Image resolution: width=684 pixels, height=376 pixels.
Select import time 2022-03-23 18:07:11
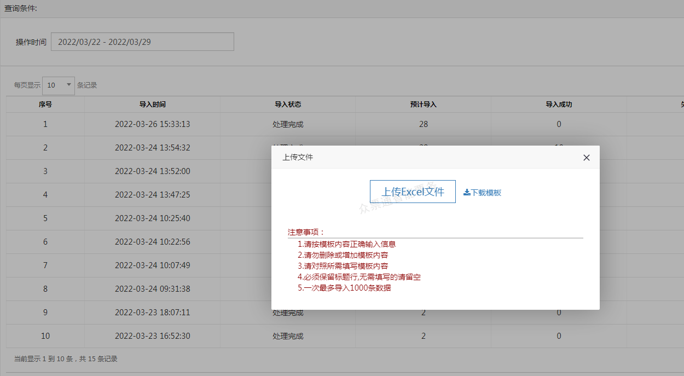(x=153, y=313)
